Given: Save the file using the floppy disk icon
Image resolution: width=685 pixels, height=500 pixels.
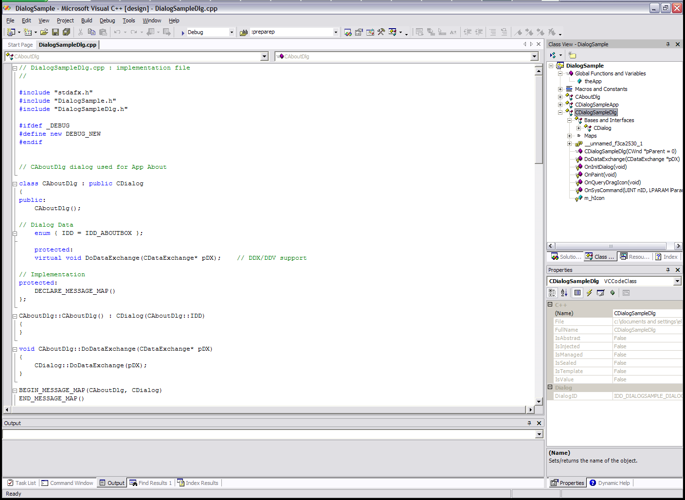Looking at the screenshot, I should (x=55, y=32).
